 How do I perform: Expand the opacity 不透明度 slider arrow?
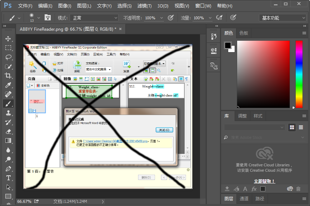[161, 18]
